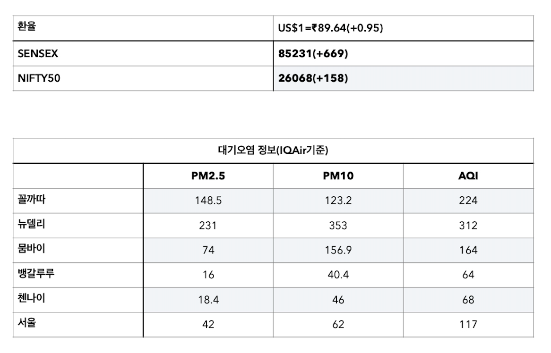This screenshot has height=353, width=551.
Task: Select 서울's AQI value 117
Action: [468, 324]
